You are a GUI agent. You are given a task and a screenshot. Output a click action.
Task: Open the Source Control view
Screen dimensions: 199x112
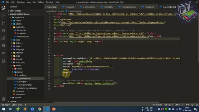click(x=3, y=23)
